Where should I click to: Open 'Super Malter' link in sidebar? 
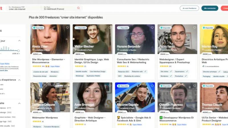(x=5, y=64)
